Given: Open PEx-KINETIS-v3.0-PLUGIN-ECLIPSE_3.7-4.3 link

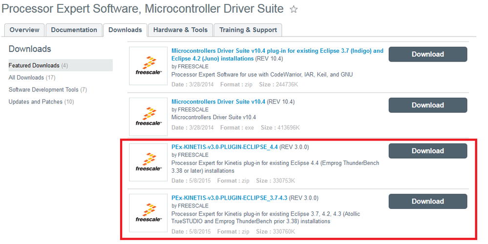Looking at the screenshot, I should coord(229,198).
